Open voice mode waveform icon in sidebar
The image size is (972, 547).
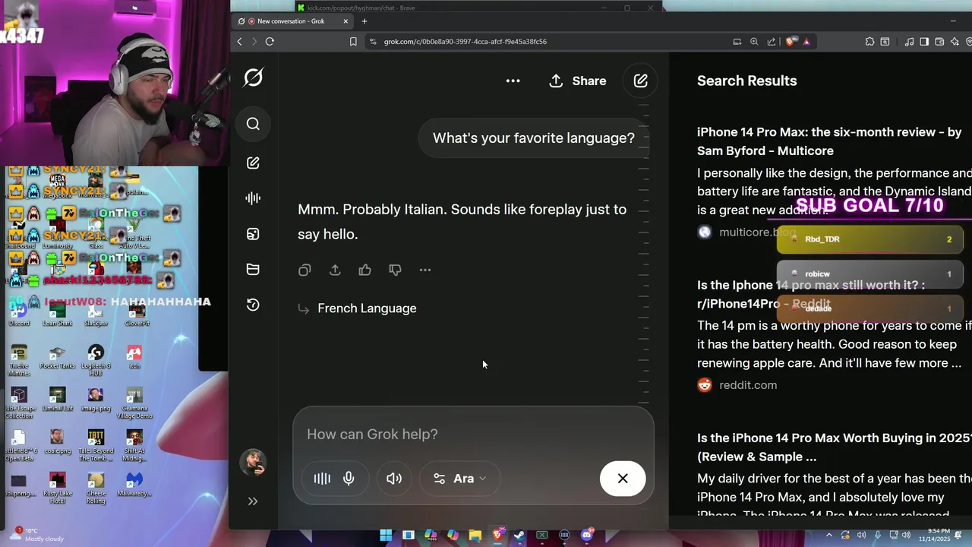pyautogui.click(x=253, y=198)
